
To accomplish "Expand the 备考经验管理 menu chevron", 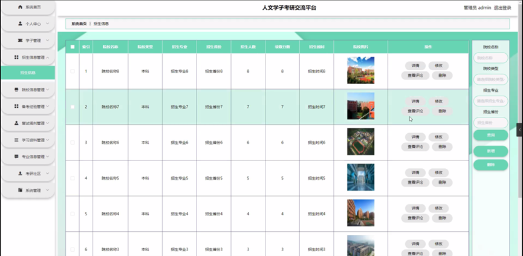I will point(47,107).
